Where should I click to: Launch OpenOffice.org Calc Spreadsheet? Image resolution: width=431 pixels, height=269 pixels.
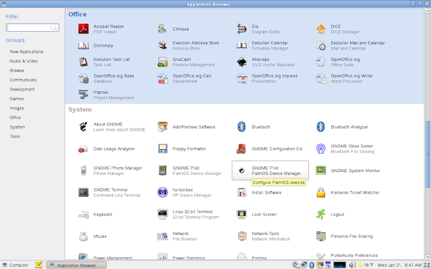click(185, 79)
